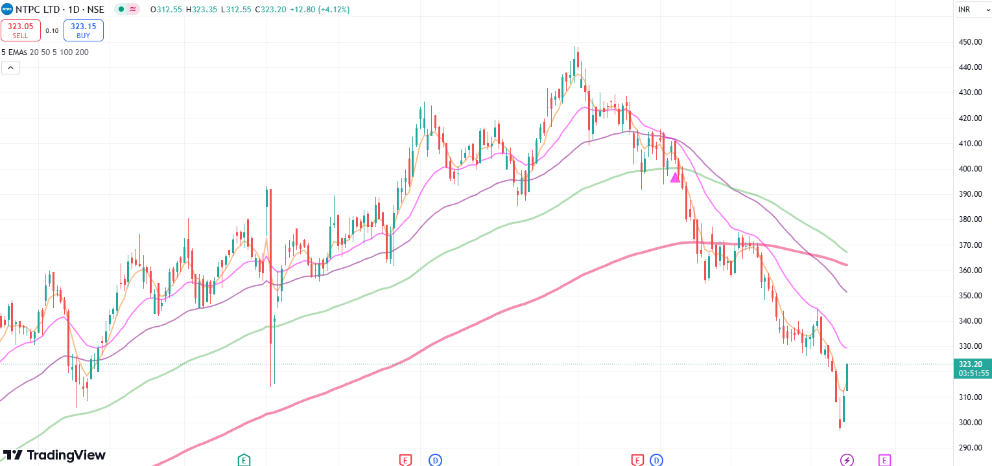Click the latest blue D dividend marker
Screen dimensions: 992x466
(x=656, y=460)
